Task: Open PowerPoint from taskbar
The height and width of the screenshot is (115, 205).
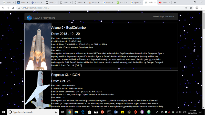Action: [102, 112]
